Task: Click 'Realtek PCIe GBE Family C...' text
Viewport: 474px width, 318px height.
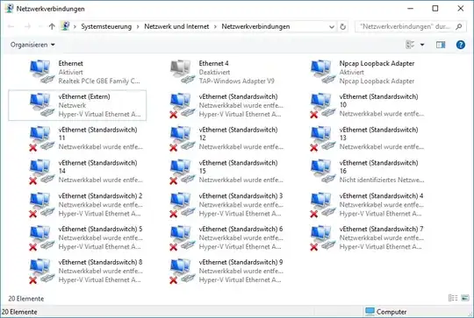Action: [x=99, y=81]
